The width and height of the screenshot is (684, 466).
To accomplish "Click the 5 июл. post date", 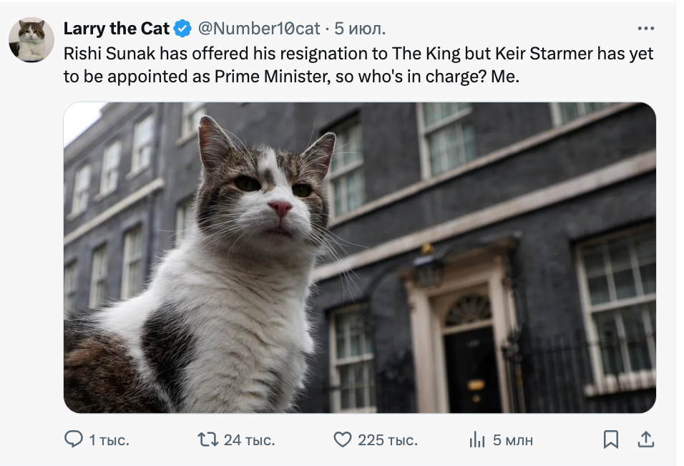I will click(360, 29).
